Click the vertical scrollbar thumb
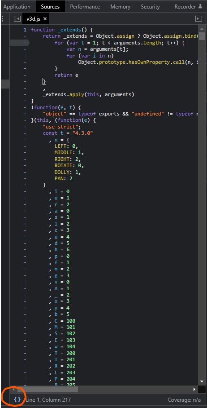Screen dimensions: 207x408 pos(202,35)
